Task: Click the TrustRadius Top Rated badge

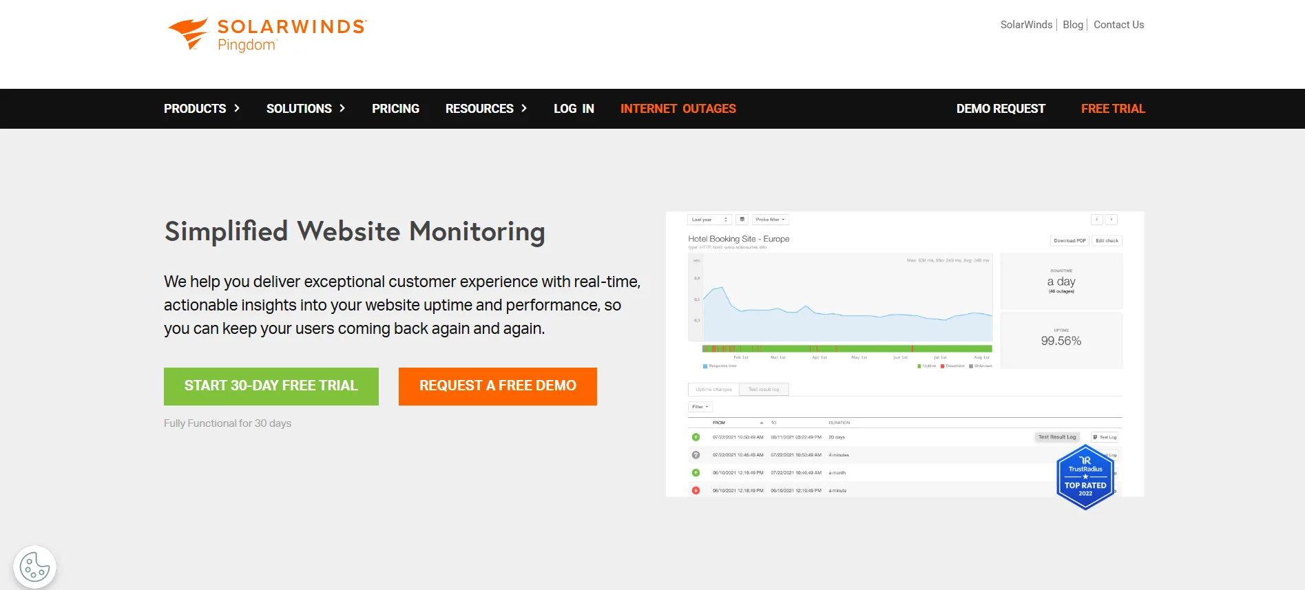Action: point(1085,478)
